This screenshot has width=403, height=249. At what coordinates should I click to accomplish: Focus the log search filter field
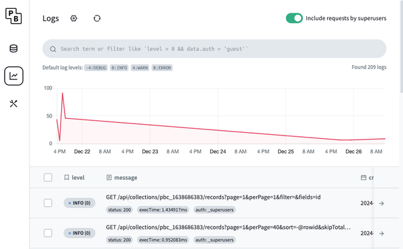214,49
